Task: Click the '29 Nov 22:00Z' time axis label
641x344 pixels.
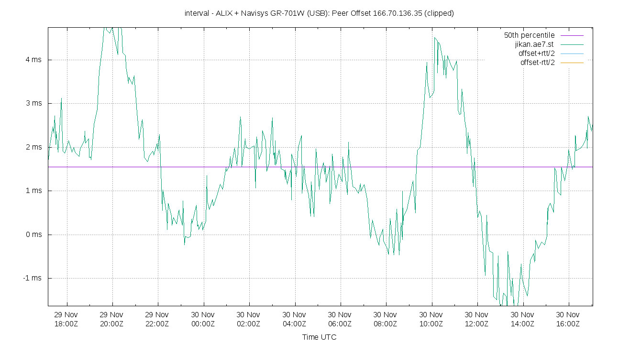Action: (158, 319)
